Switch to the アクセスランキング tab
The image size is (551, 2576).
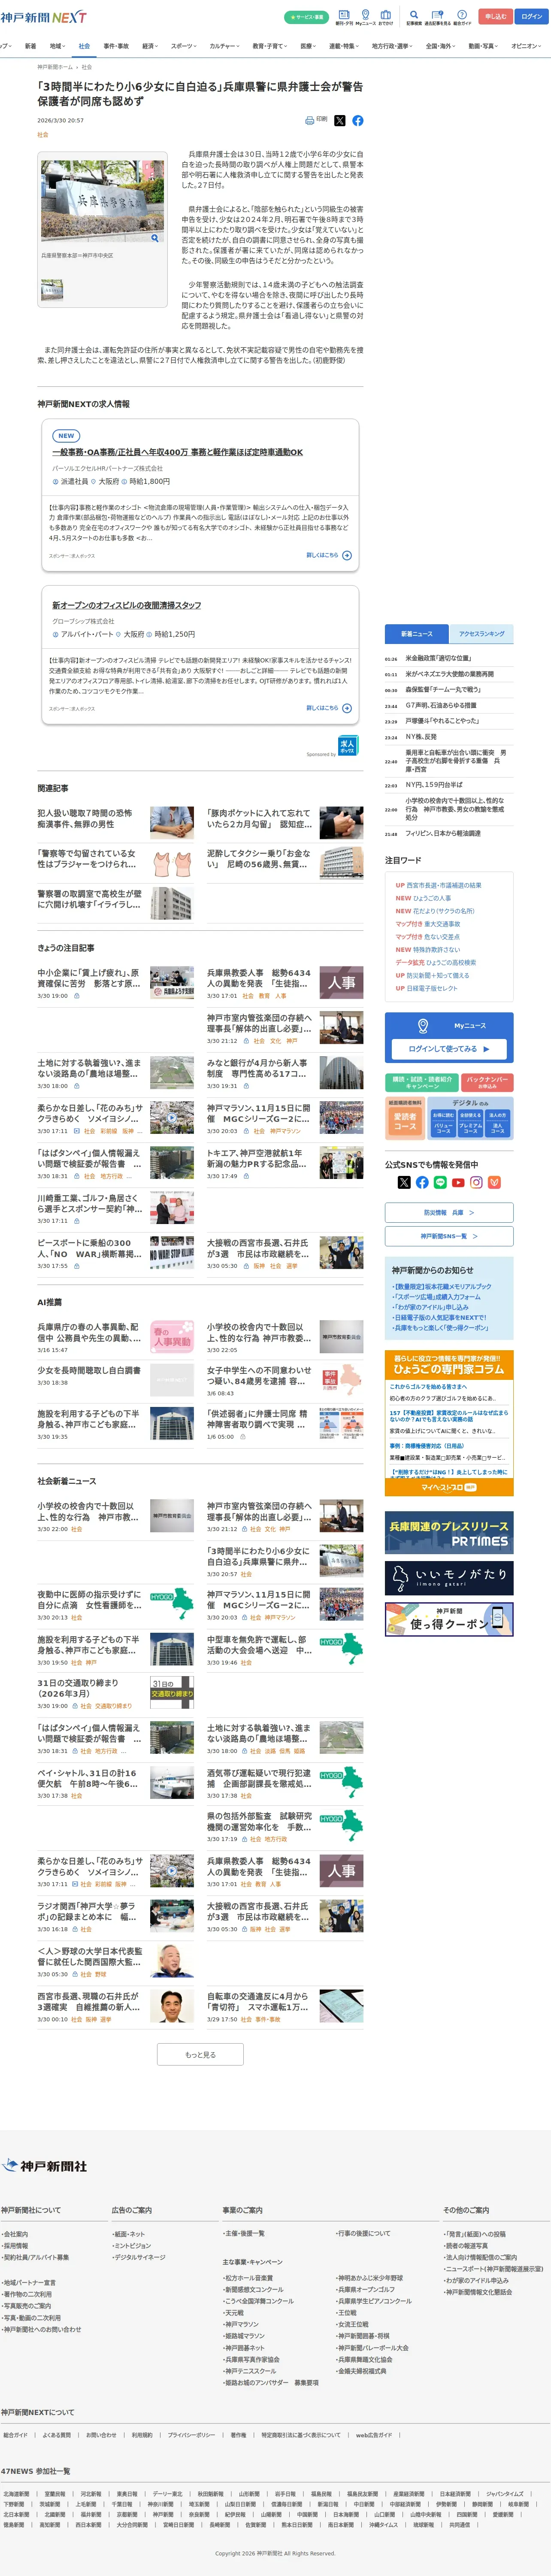(x=482, y=634)
